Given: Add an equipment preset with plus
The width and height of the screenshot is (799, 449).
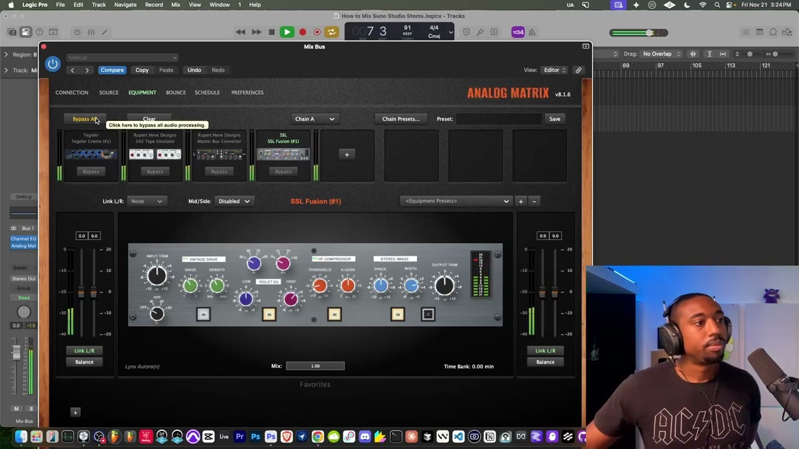Looking at the screenshot, I should click(x=521, y=201).
